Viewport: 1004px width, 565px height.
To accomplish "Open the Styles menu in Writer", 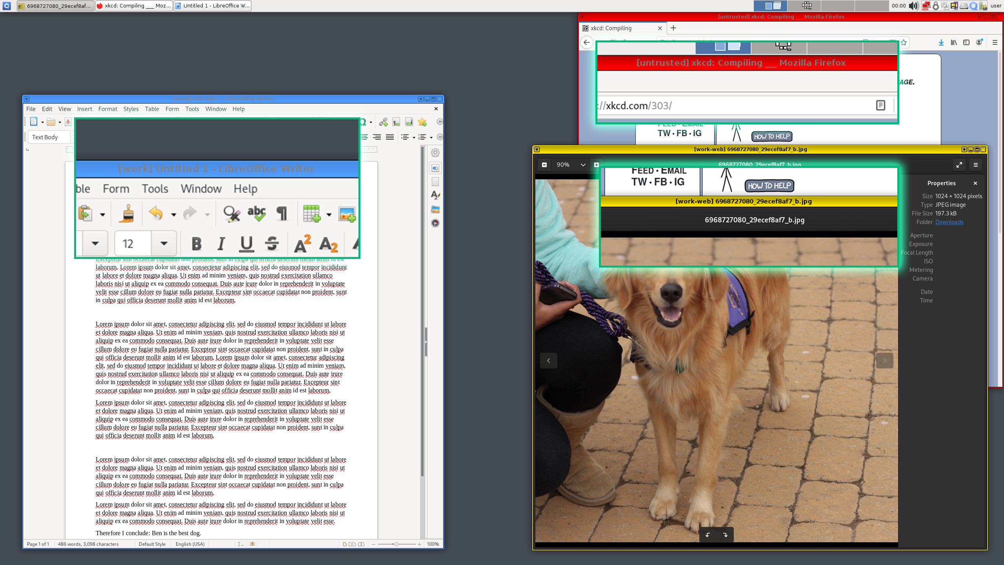I will (131, 109).
